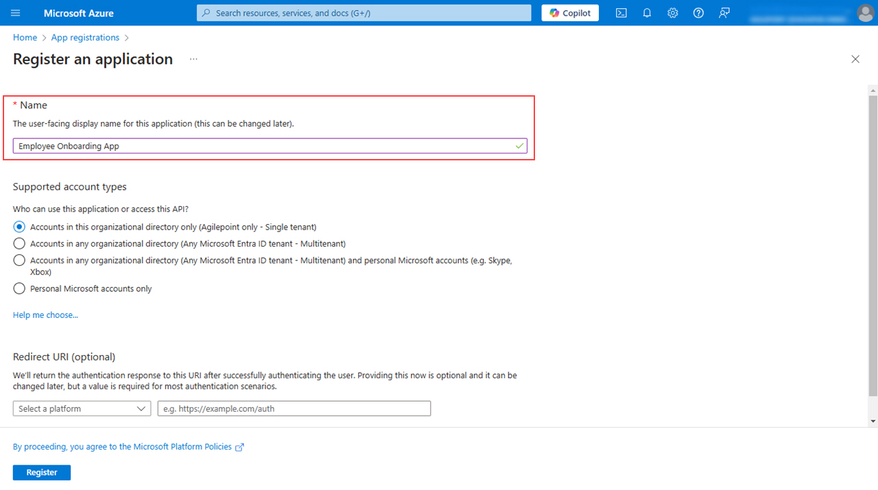Click the scrollbar up arrow
The width and height of the screenshot is (878, 490).
point(873,90)
